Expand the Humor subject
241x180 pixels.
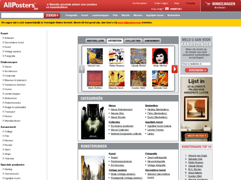pos(3,89)
